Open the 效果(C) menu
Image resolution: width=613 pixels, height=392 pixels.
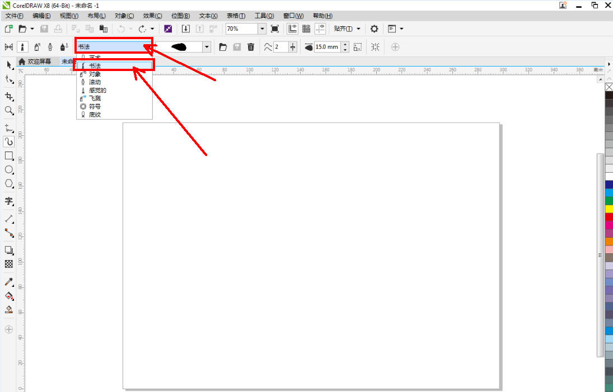(x=152, y=16)
